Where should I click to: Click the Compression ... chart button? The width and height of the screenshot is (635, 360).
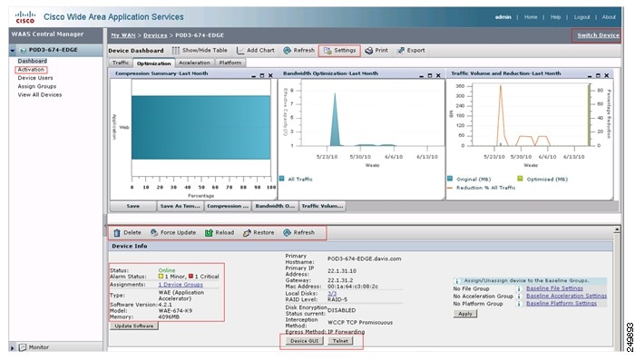pos(228,206)
